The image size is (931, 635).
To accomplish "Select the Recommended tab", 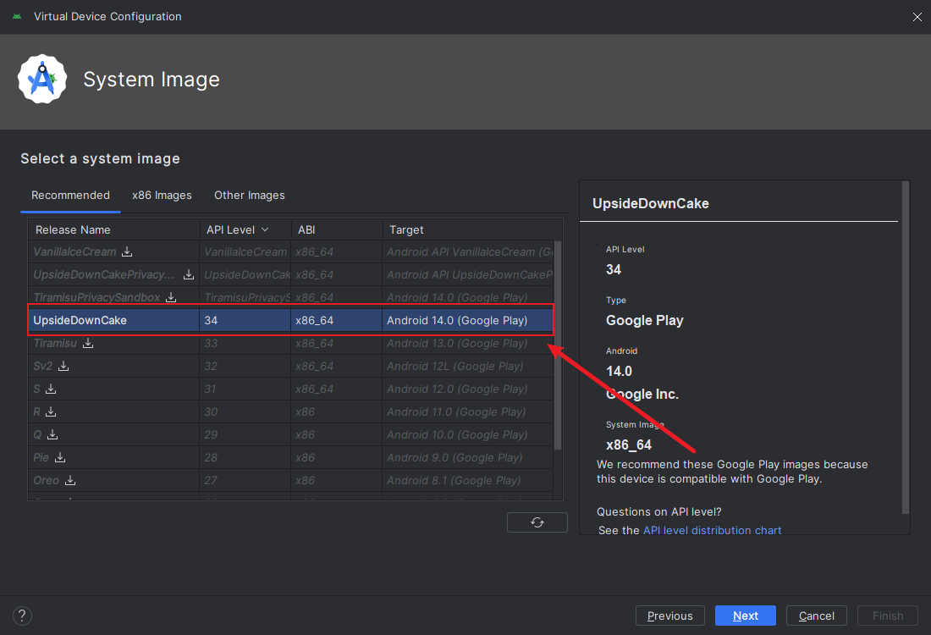I will (70, 195).
